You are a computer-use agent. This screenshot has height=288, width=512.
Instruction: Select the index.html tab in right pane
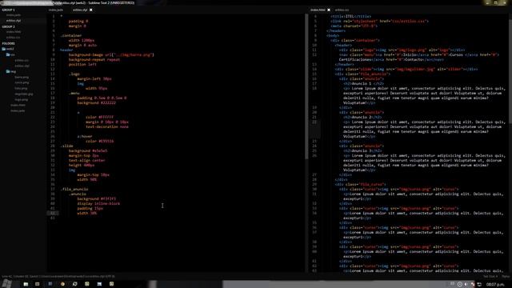point(318,10)
